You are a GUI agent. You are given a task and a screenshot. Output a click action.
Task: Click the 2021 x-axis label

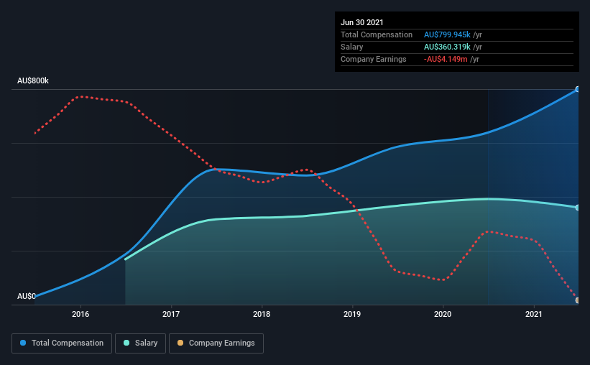tap(533, 314)
